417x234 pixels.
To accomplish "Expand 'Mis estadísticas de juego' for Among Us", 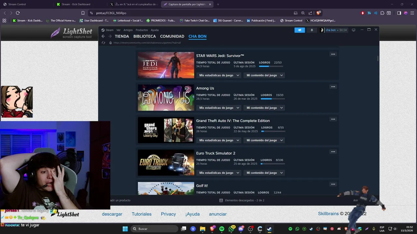I will pos(219,108).
